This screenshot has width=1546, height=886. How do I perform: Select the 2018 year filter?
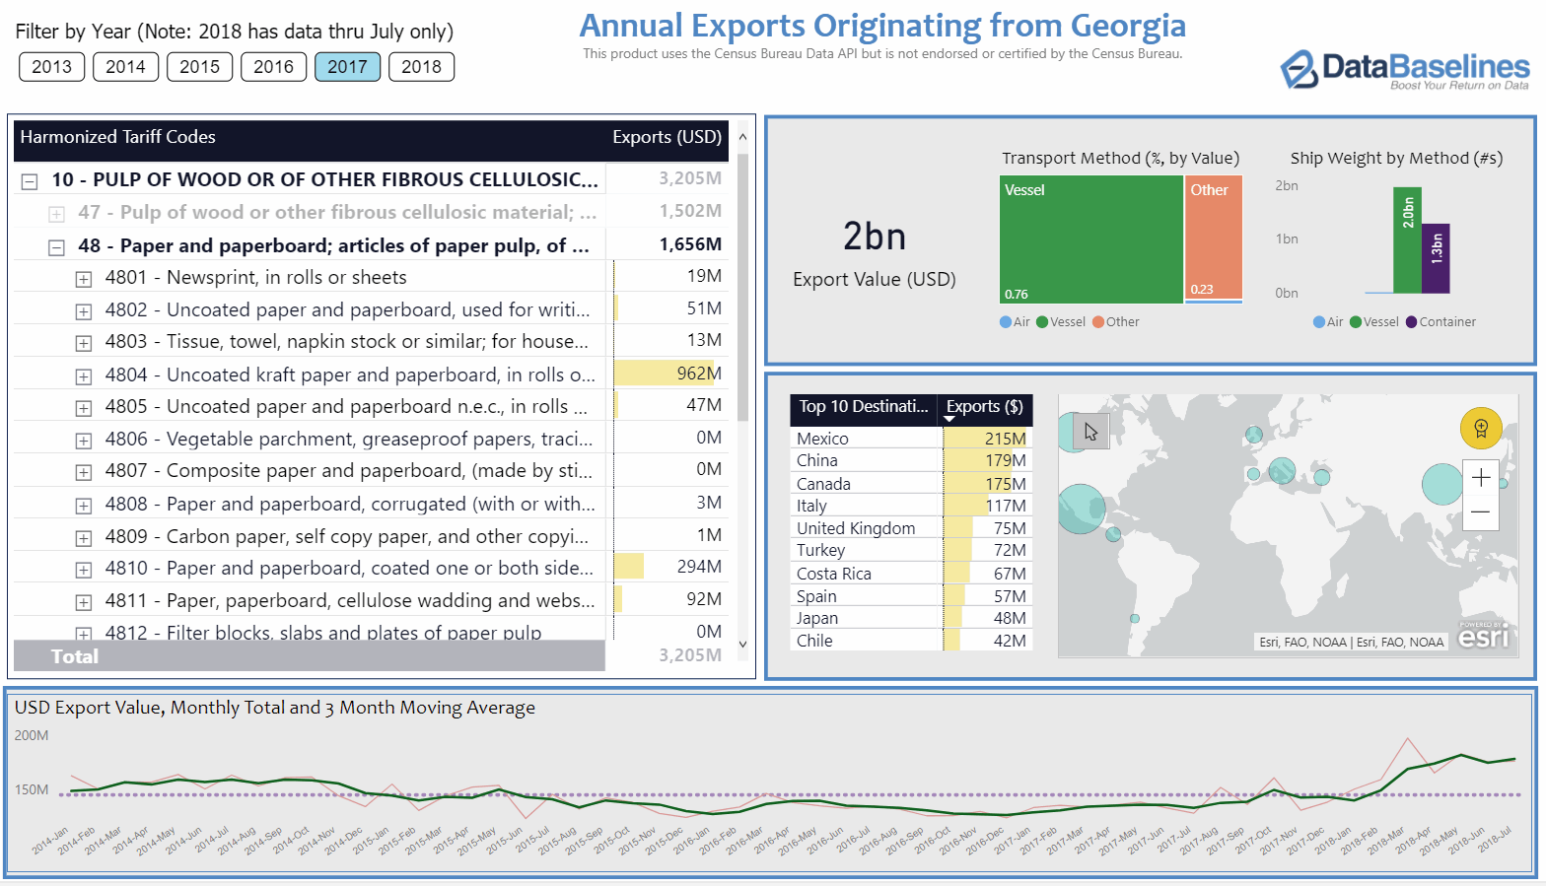[421, 67]
